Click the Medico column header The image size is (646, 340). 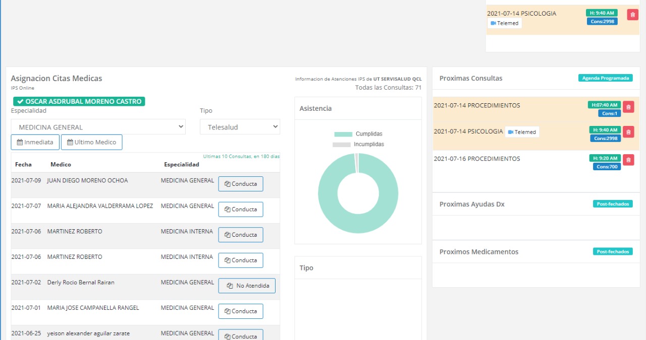tap(61, 164)
